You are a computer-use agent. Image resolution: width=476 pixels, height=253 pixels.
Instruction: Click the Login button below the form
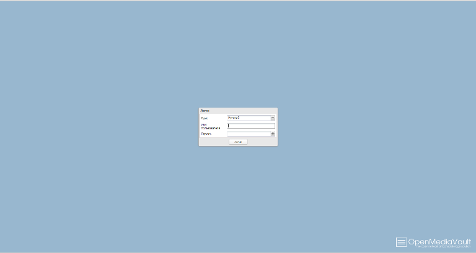[238, 142]
